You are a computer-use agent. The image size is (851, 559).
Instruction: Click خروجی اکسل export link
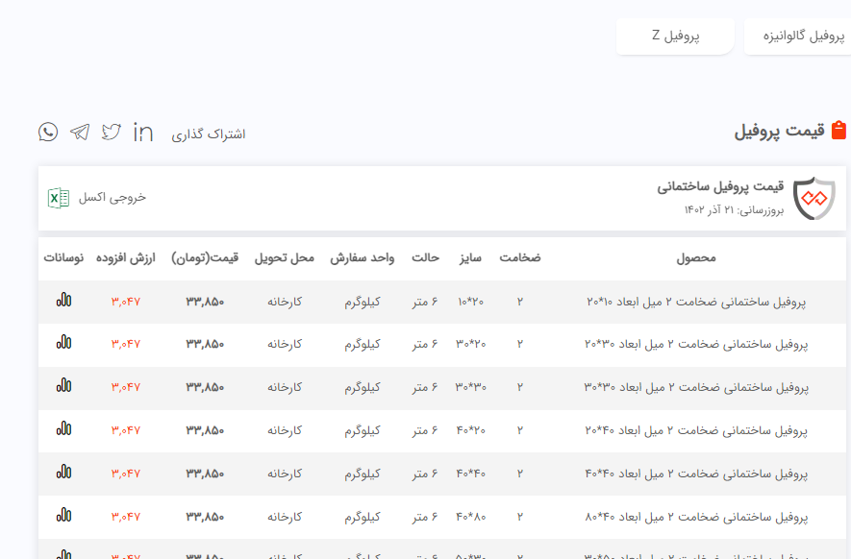coord(113,198)
